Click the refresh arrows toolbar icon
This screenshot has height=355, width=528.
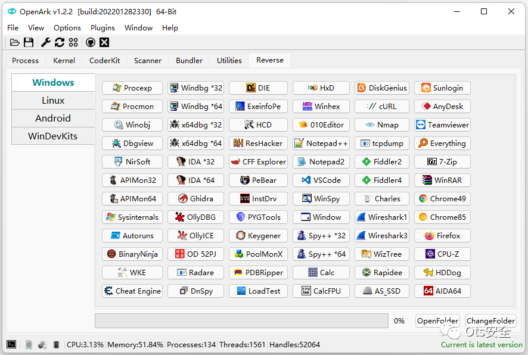coord(60,42)
